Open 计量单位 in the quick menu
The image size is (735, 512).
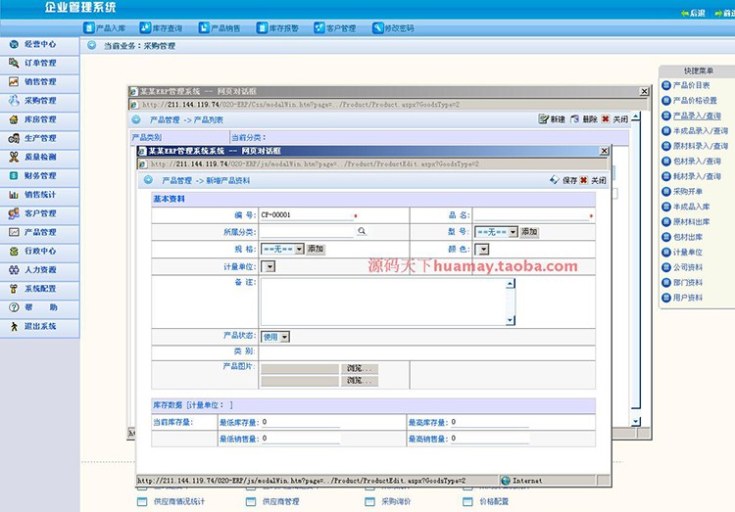682,252
